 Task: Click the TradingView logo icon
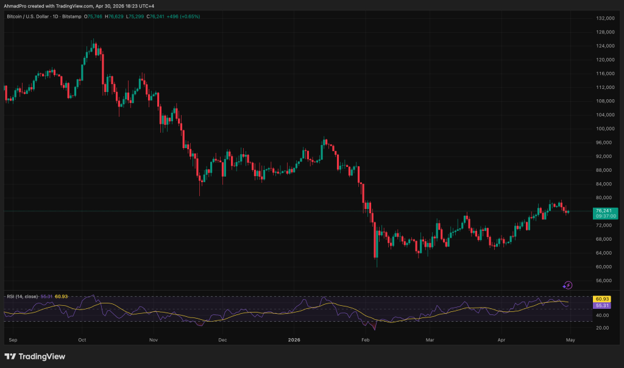point(10,356)
